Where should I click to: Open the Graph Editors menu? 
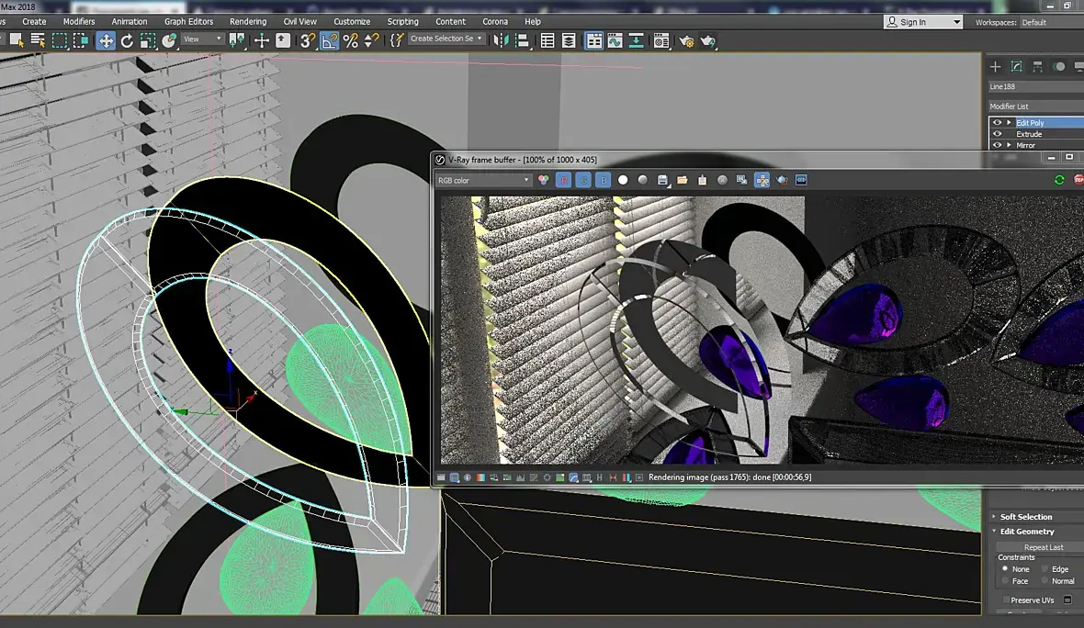(x=188, y=21)
